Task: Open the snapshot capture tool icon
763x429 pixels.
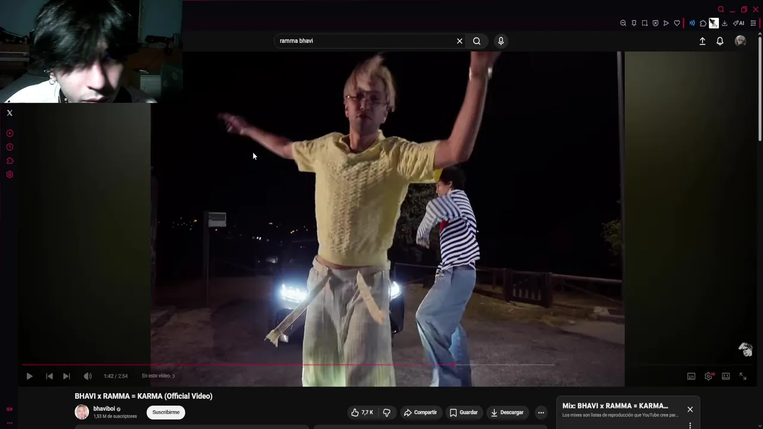Action: (x=644, y=23)
